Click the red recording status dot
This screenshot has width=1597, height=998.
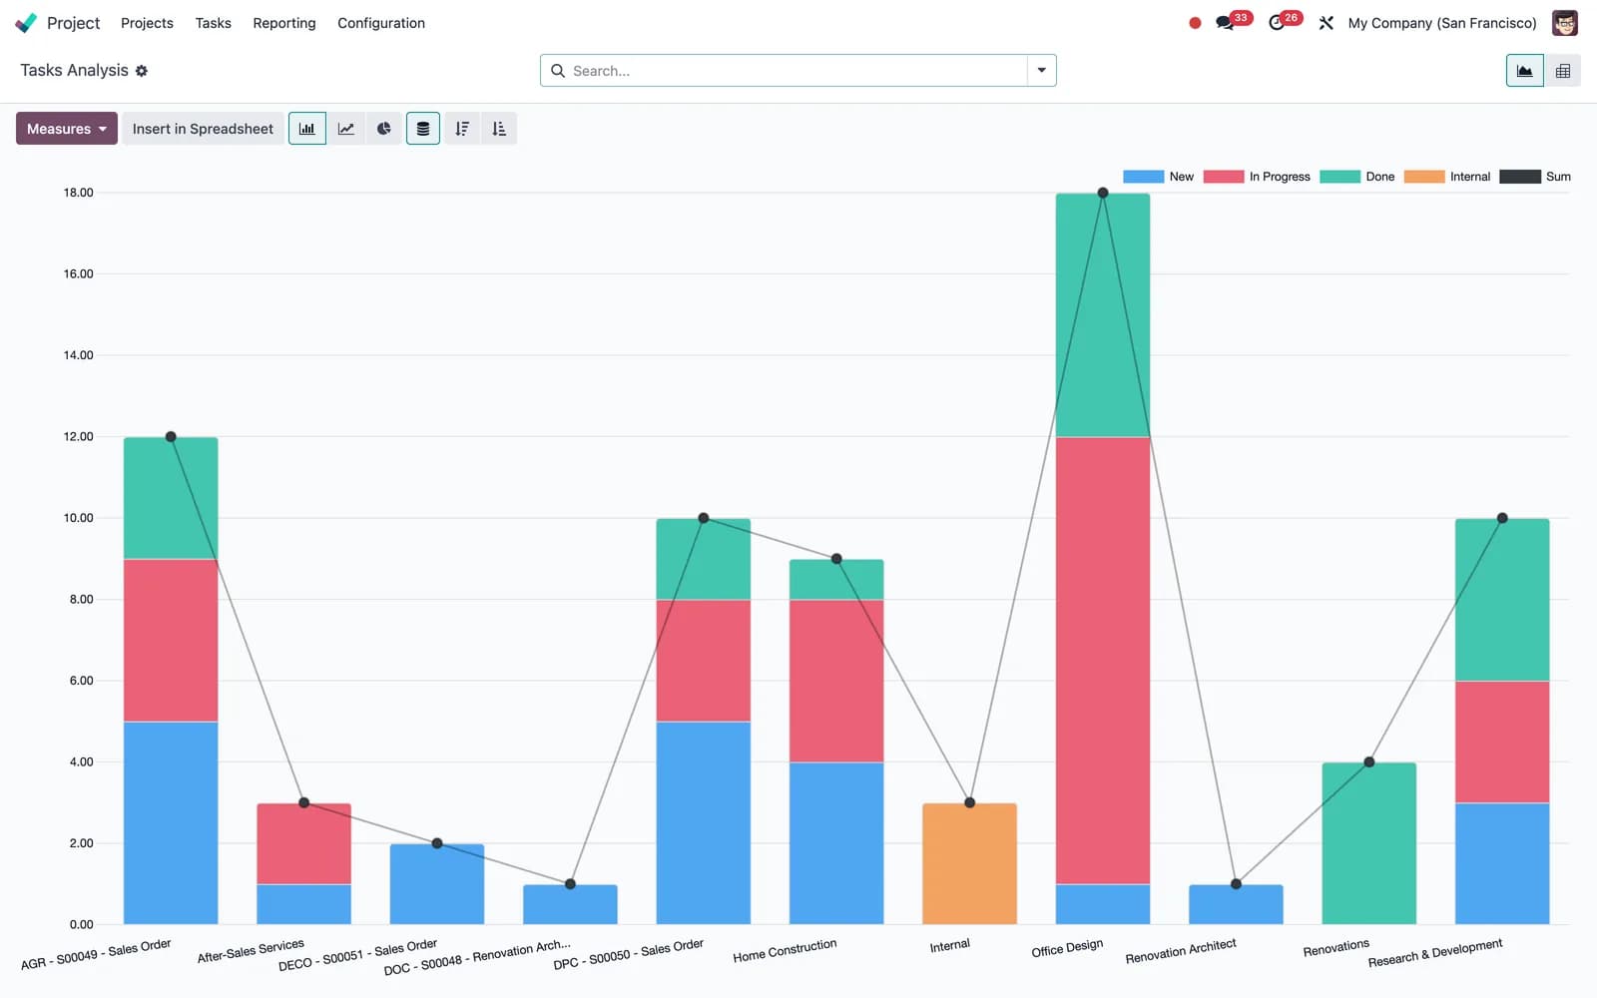click(1195, 23)
